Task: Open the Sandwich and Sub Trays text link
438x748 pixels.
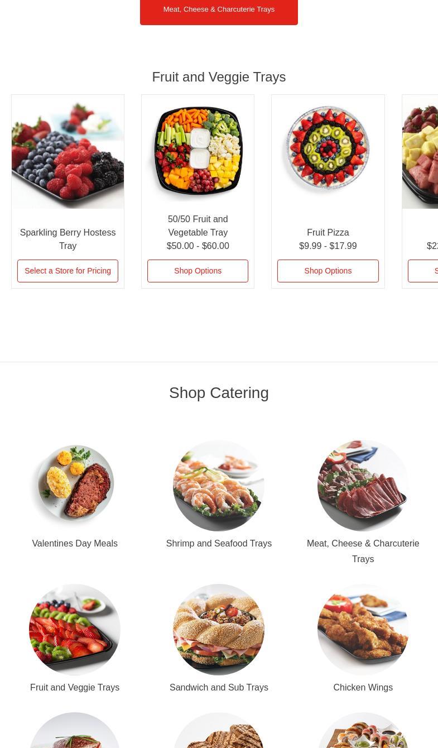Action: pos(219,687)
